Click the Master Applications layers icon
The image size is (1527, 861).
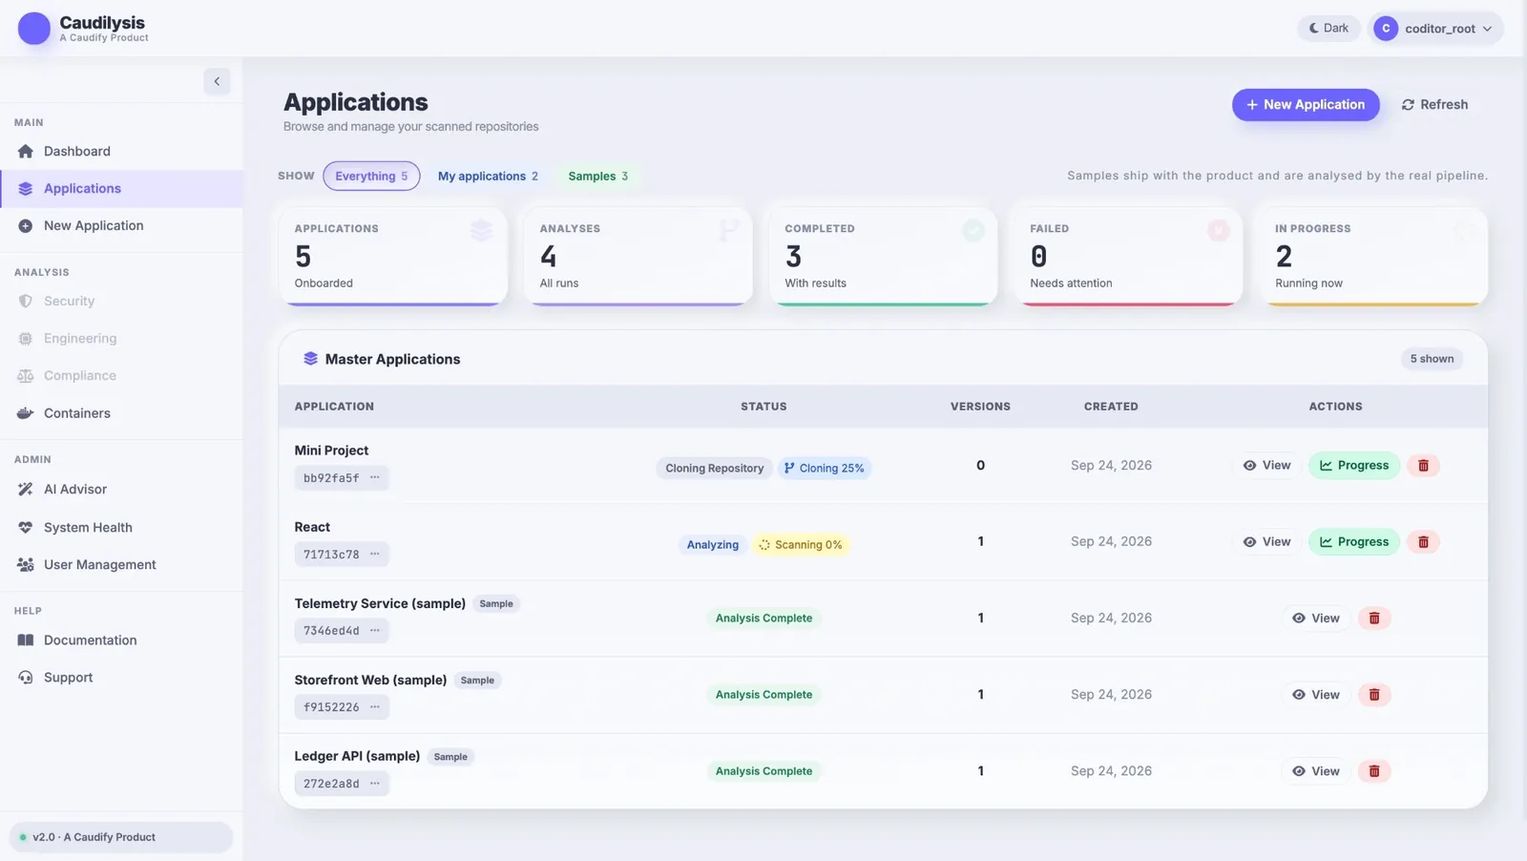(x=310, y=359)
